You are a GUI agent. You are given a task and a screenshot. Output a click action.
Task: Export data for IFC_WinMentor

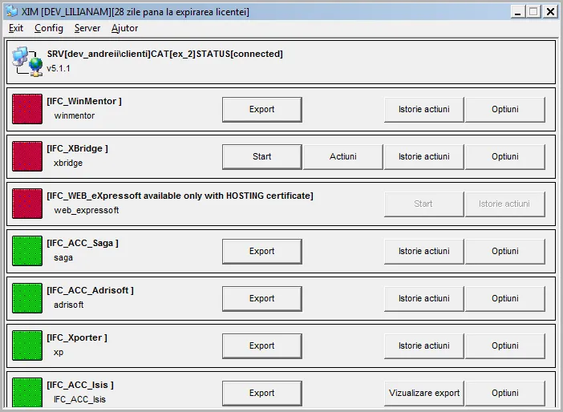click(x=262, y=110)
